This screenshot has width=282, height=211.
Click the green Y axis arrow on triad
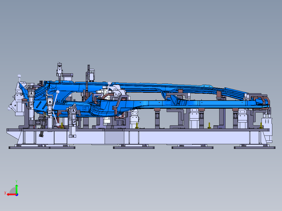coord(16,189)
